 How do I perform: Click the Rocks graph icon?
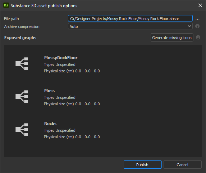pyautogui.click(x=22, y=130)
